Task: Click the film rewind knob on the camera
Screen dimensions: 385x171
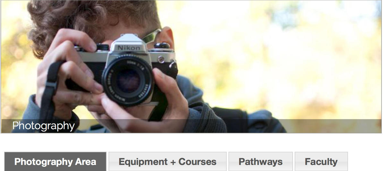Action: (x=162, y=45)
